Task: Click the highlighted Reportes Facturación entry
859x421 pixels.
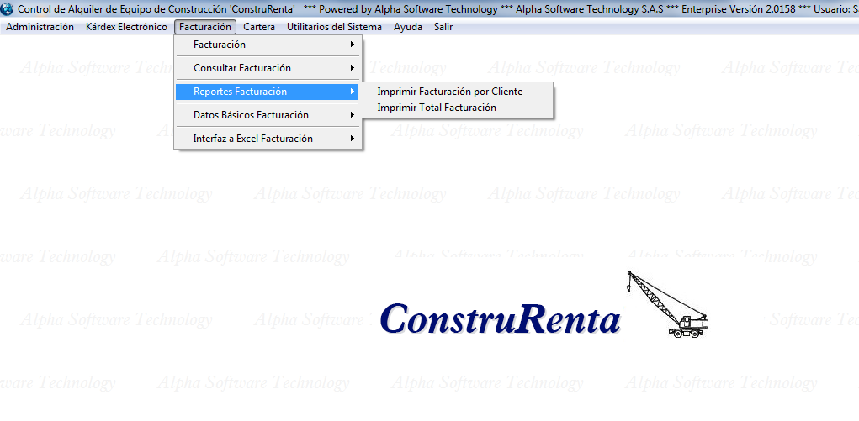Action: [x=240, y=92]
